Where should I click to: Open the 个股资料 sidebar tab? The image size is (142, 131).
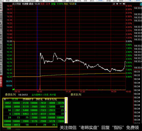(x=1, y=36)
